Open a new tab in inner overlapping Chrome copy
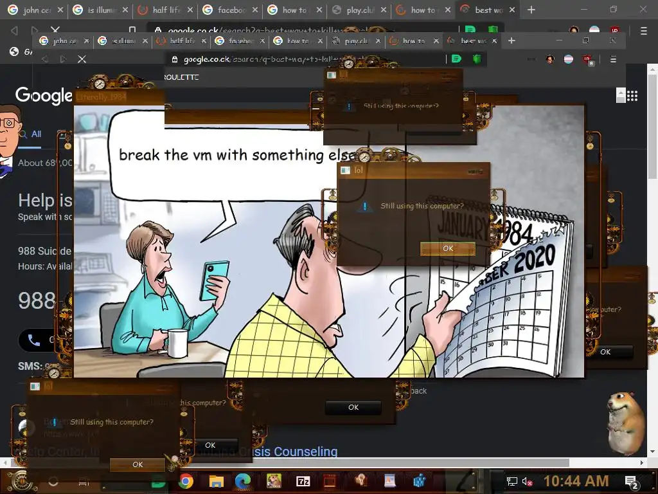Viewport: 658px width, 494px height. (x=511, y=41)
